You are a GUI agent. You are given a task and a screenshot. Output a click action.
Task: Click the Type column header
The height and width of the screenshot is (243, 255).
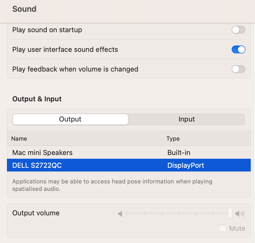(x=173, y=139)
